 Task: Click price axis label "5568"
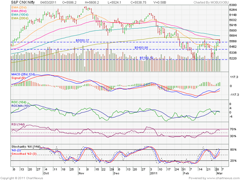(x=233, y=41)
